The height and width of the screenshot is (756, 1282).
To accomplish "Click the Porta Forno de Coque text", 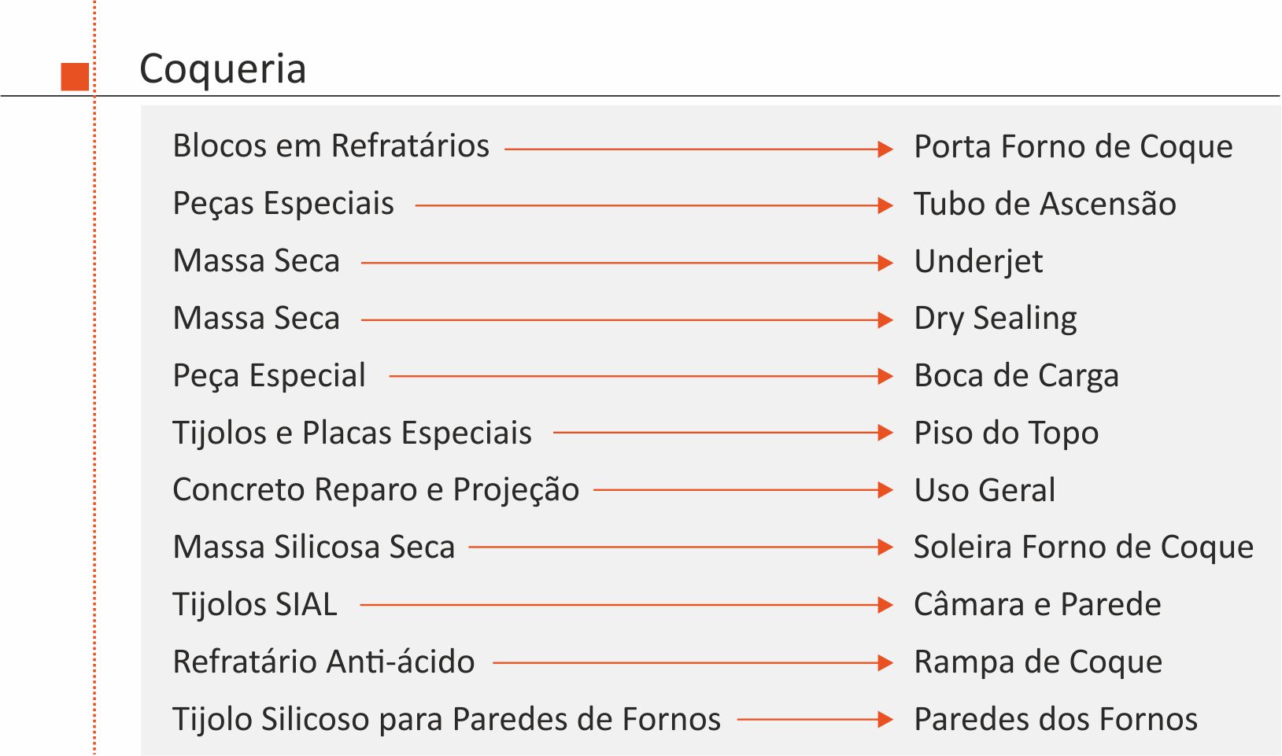I will 1073,147.
